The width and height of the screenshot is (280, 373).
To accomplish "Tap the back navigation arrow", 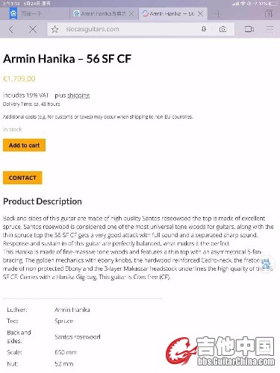I will click(11, 29).
